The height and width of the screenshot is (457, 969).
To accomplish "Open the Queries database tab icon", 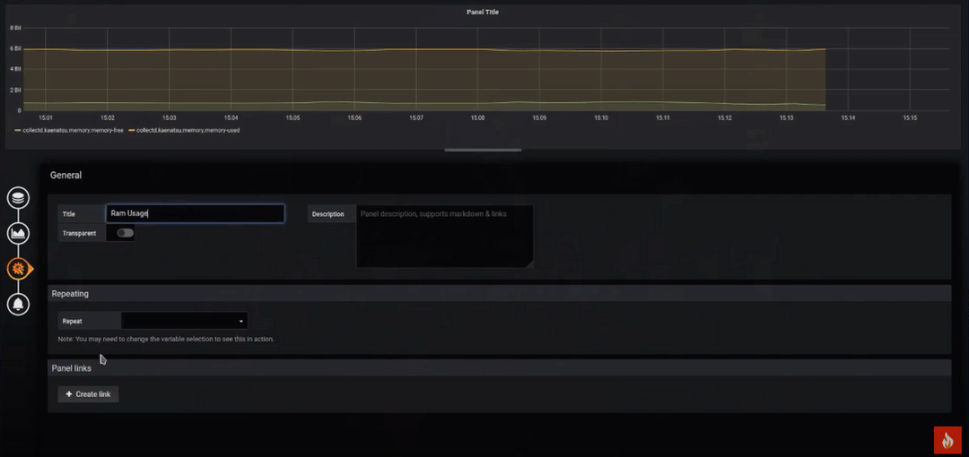I will [18, 198].
